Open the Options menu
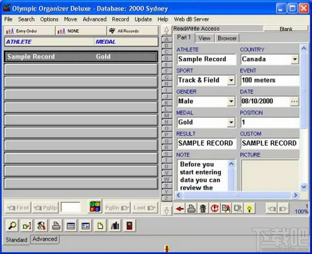312x254 pixels. 49,19
